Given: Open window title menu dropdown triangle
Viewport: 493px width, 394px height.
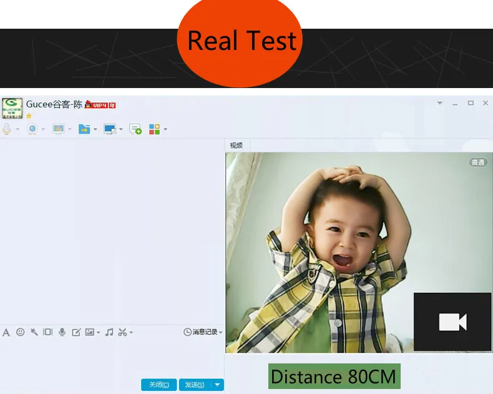Looking at the screenshot, I should (439, 103).
